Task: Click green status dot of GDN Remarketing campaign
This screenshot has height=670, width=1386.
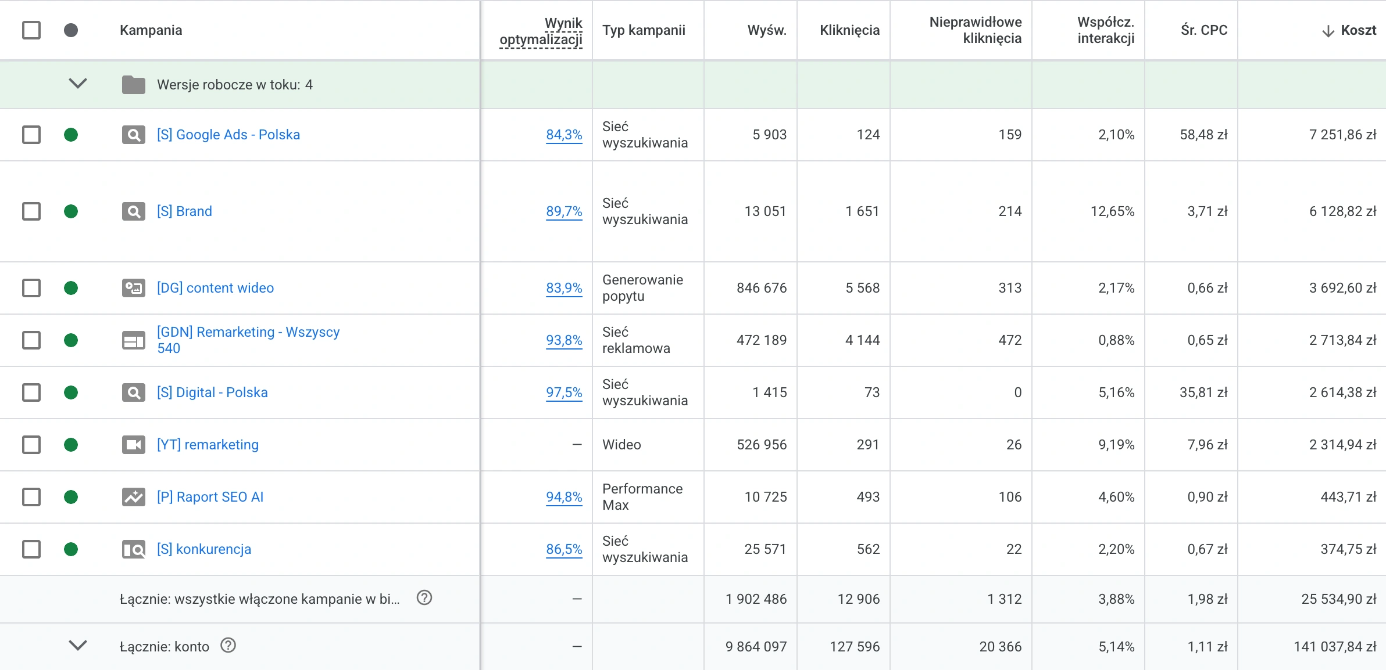Action: click(71, 340)
